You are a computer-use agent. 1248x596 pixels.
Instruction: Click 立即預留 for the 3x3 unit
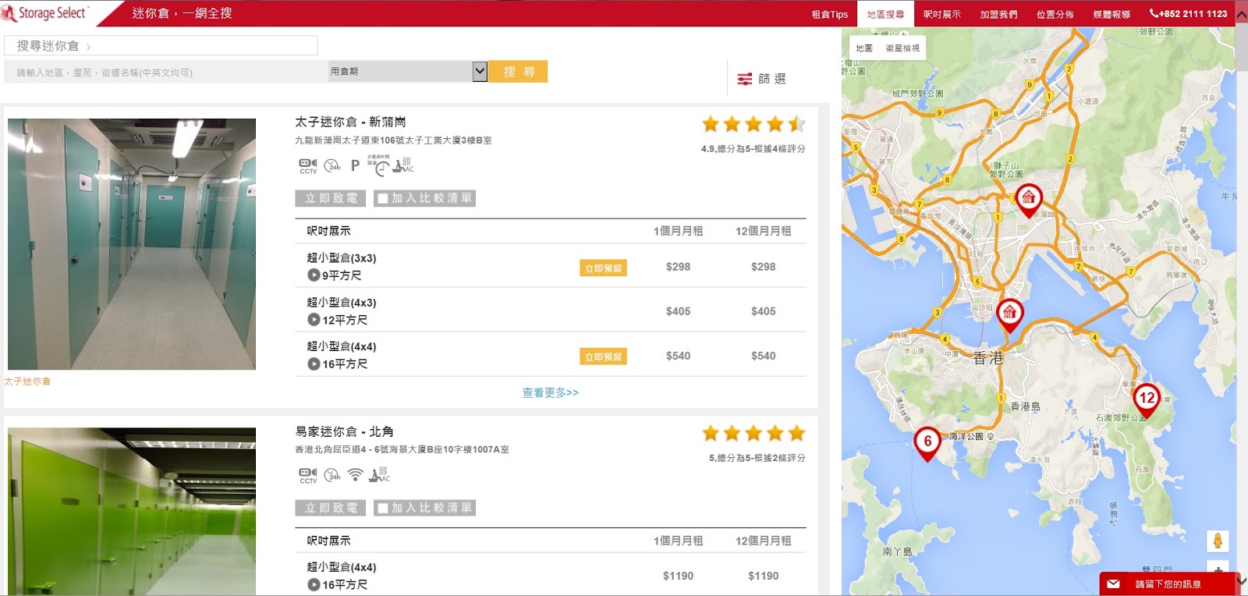tap(603, 268)
